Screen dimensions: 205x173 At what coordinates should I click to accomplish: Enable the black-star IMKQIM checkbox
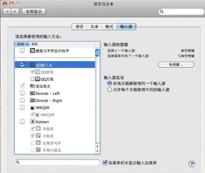(x=22, y=107)
